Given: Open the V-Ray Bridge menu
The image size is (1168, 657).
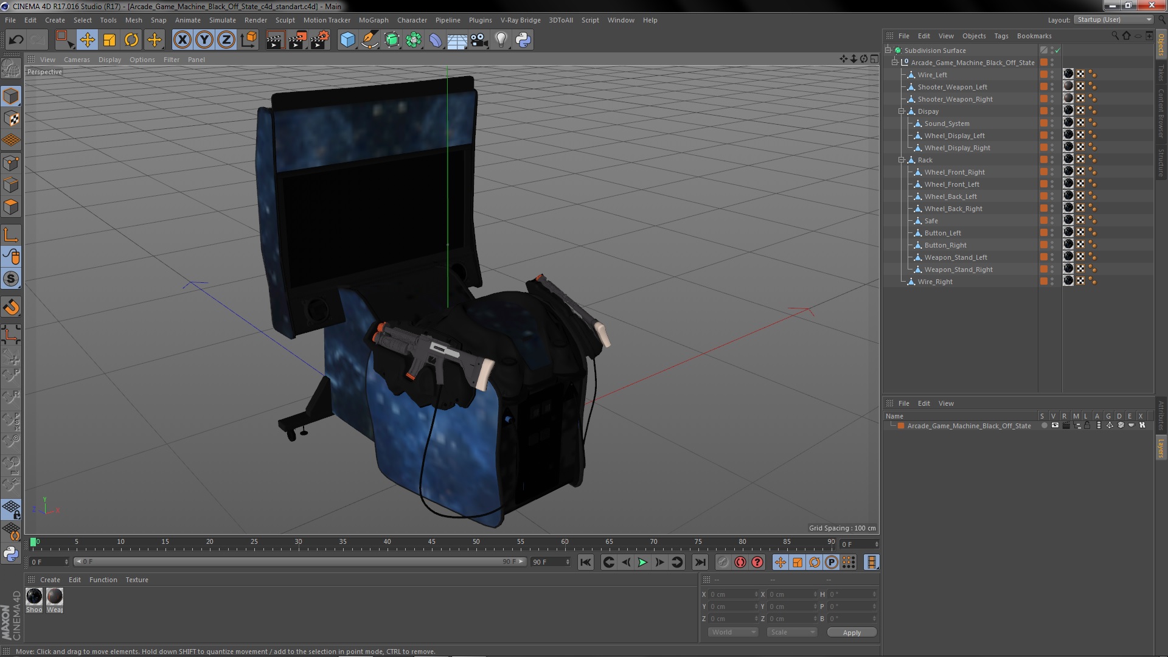Looking at the screenshot, I should click(x=520, y=20).
